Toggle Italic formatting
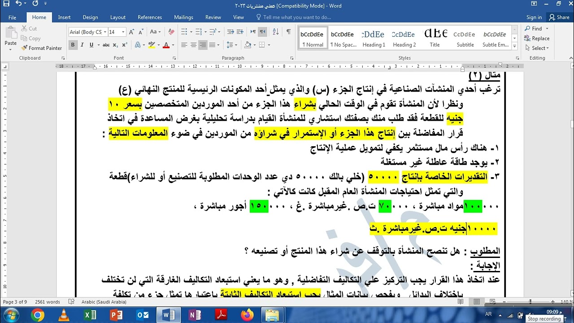 83,45
